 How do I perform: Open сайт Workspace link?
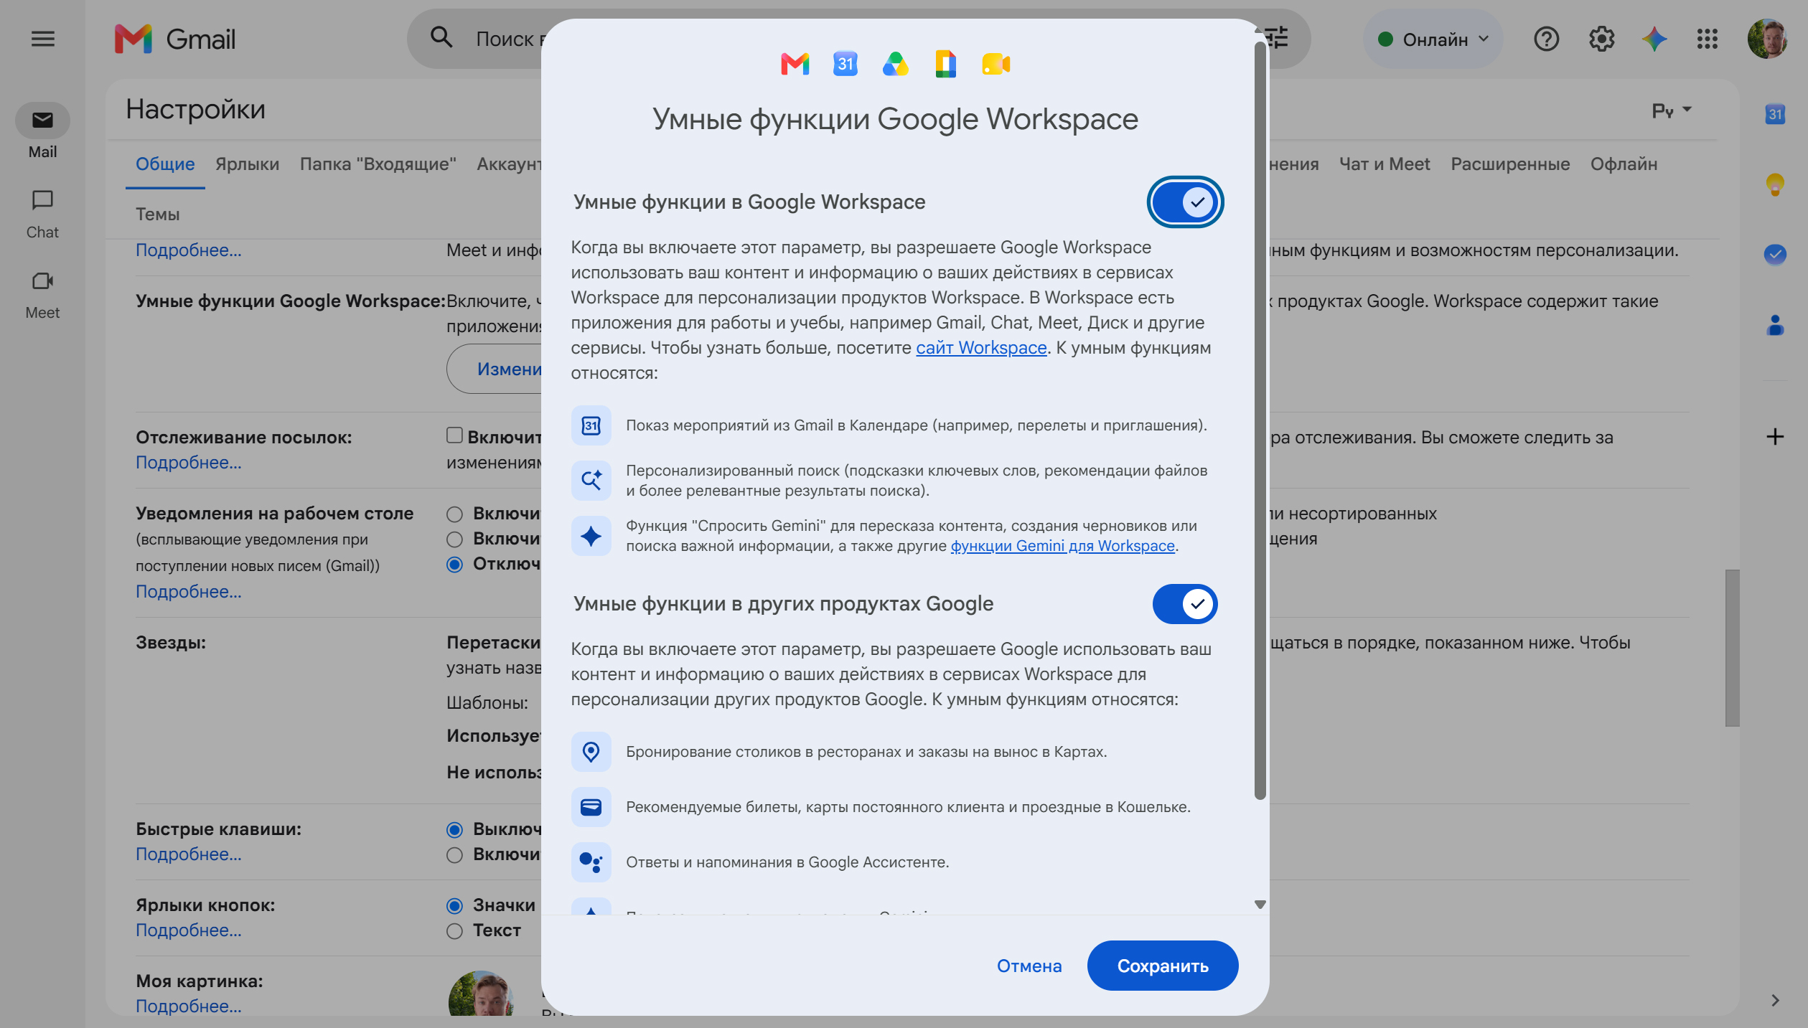980,348
